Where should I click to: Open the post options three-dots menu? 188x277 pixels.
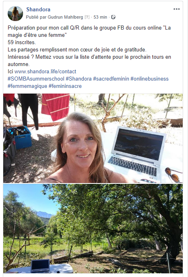pos(176,9)
